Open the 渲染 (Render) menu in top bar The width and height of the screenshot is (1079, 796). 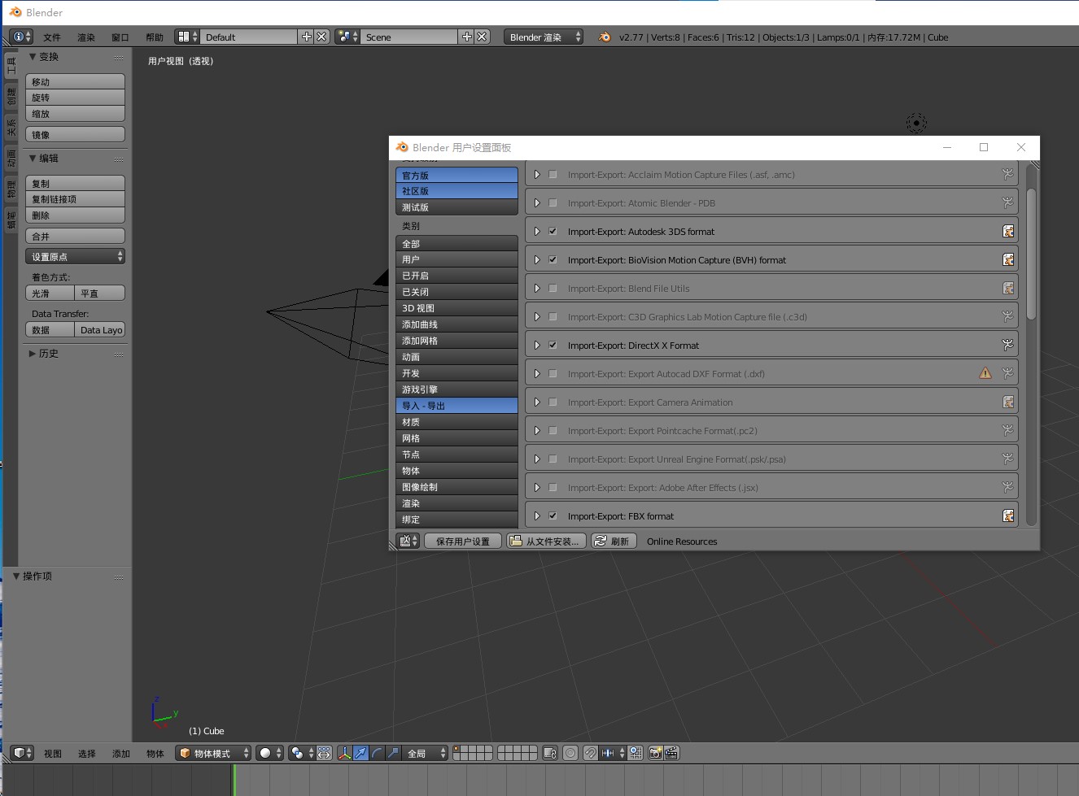[86, 37]
